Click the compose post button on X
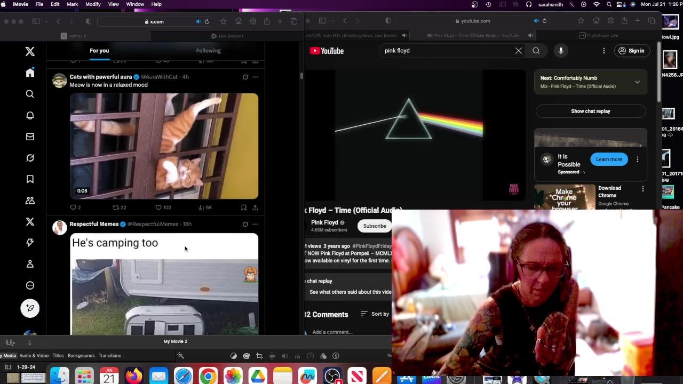Viewport: 683px width, 384px height. coord(30,308)
